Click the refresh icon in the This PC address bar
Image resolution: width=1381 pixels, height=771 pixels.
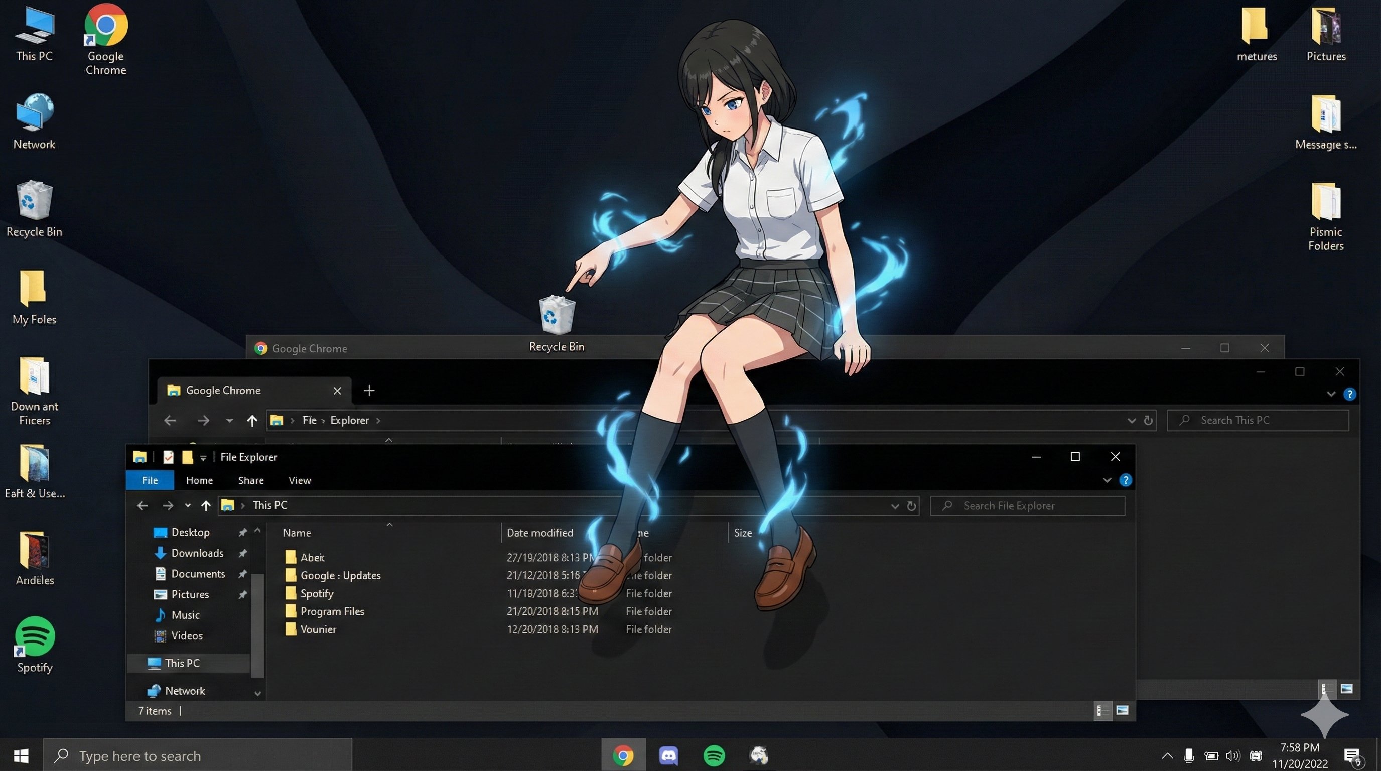click(911, 505)
